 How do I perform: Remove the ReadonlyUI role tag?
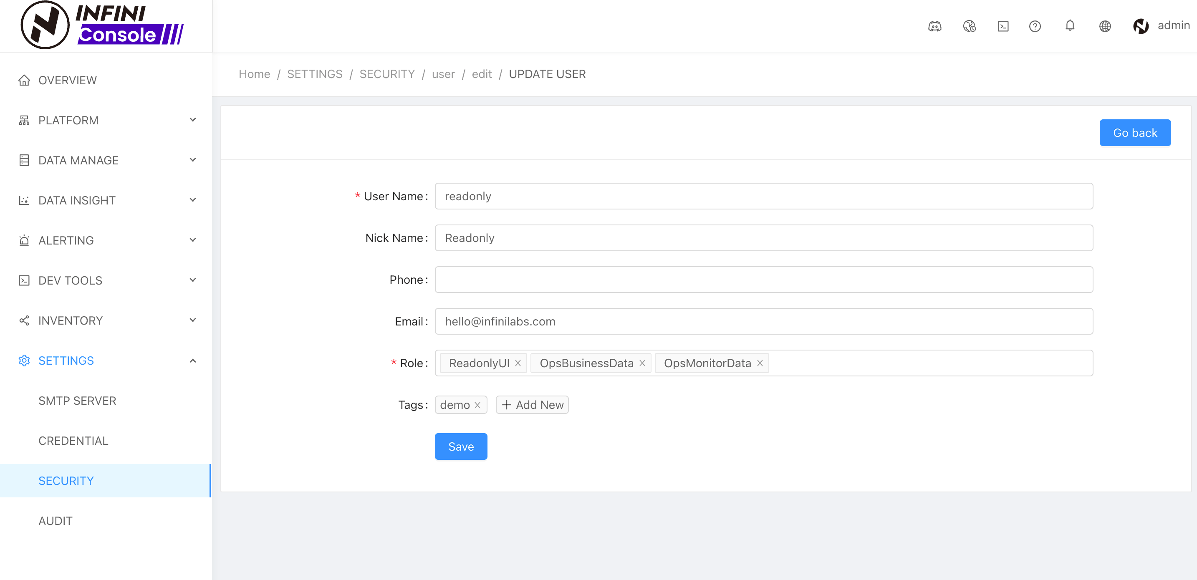(x=518, y=363)
